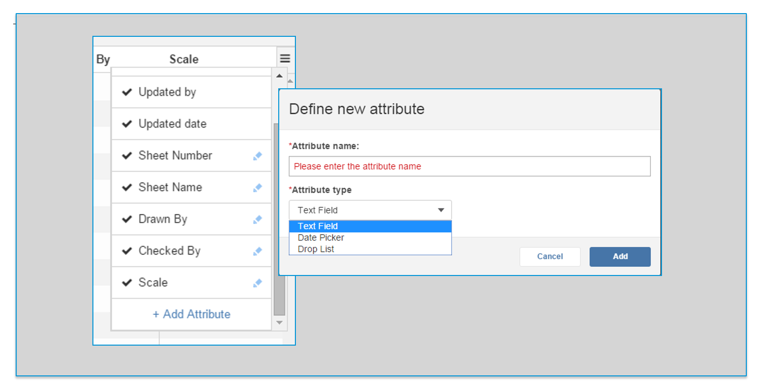Click the scroll-up arrow above the attribute list
The image size is (763, 387).
click(x=279, y=75)
